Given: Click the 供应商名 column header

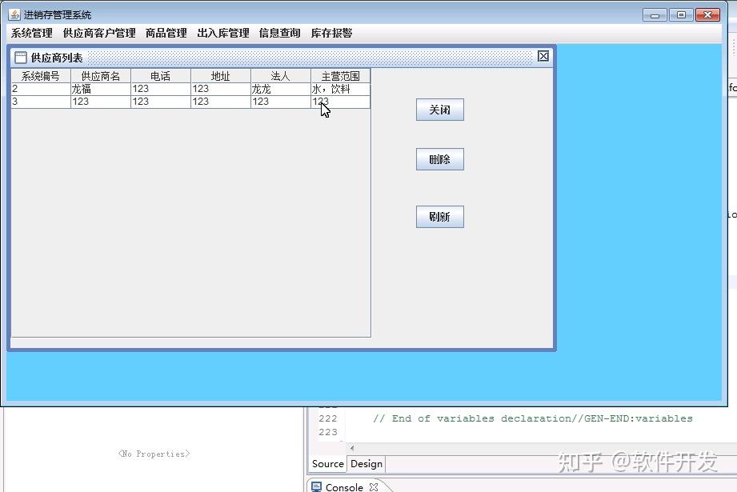Looking at the screenshot, I should point(99,75).
